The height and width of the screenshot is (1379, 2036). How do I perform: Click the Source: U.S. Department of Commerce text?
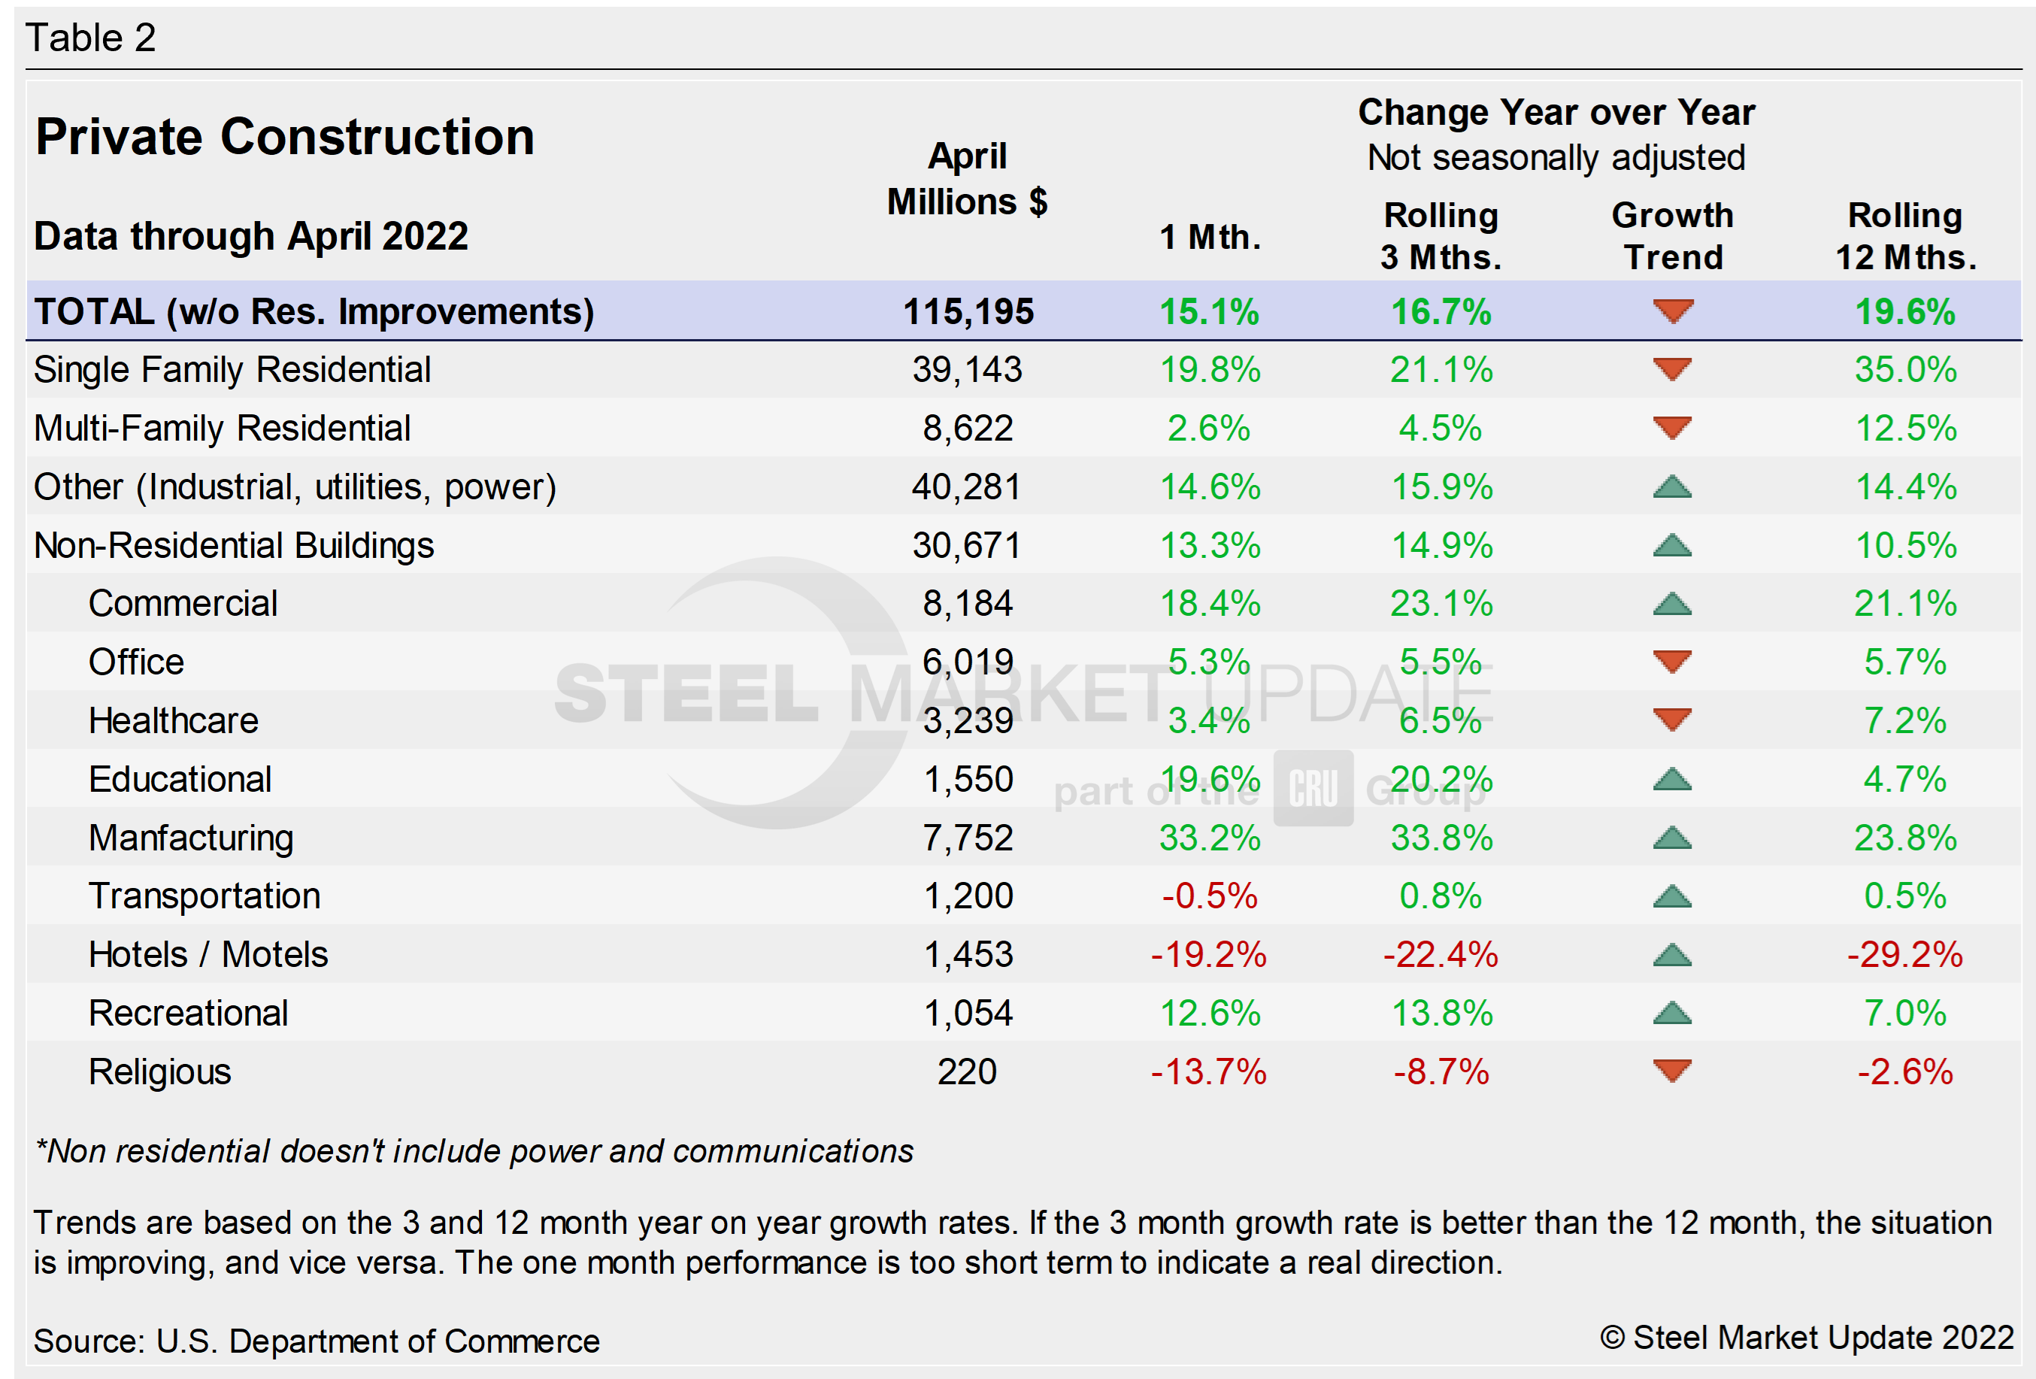click(x=317, y=1341)
